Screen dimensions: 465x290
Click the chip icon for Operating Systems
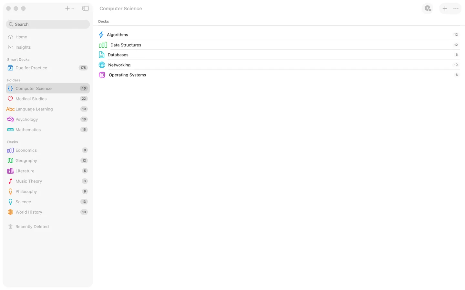pos(102,75)
